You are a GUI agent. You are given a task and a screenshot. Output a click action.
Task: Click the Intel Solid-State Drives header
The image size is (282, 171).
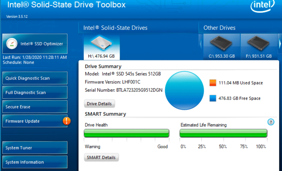(x=115, y=28)
